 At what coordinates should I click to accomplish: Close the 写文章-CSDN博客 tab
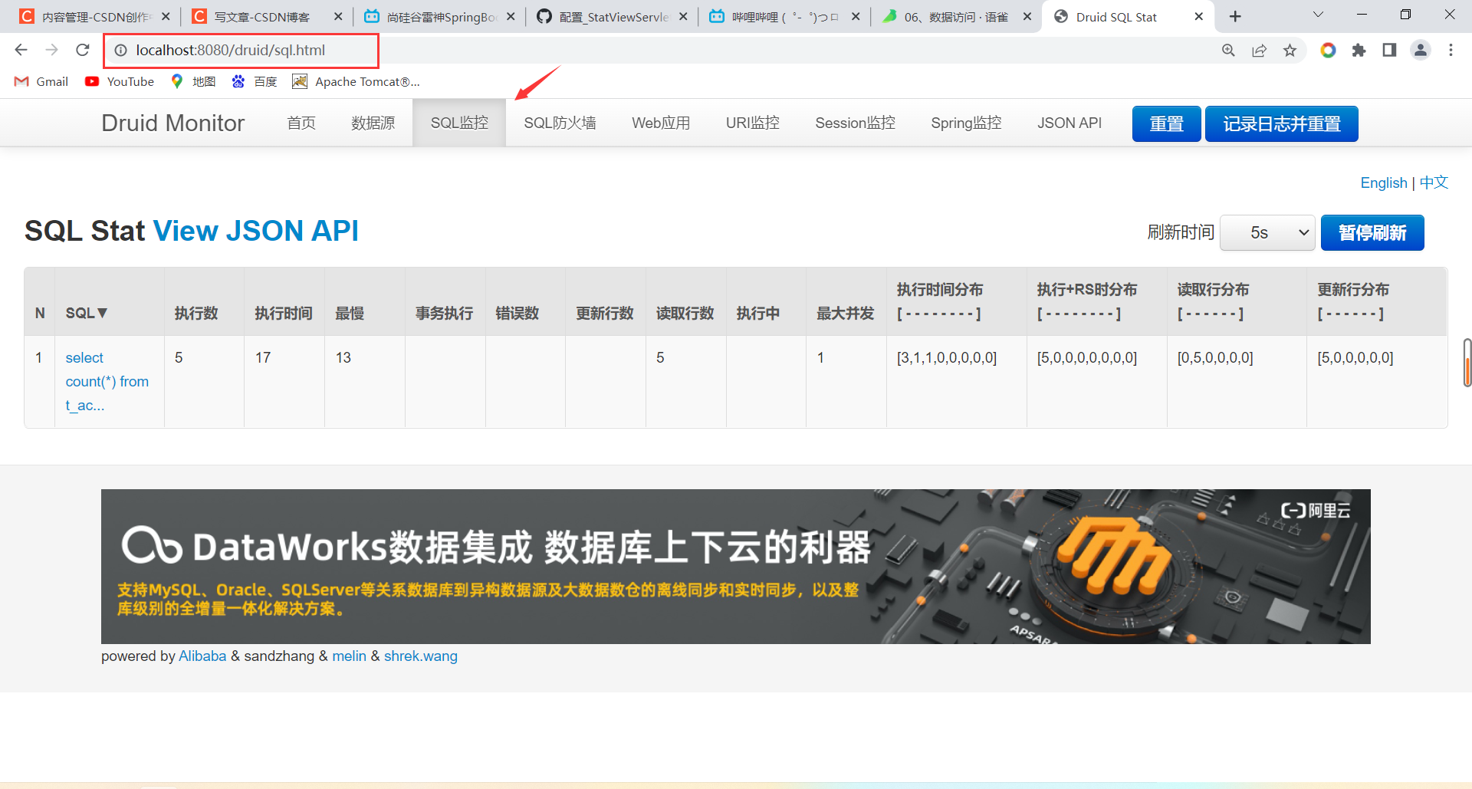tap(338, 16)
